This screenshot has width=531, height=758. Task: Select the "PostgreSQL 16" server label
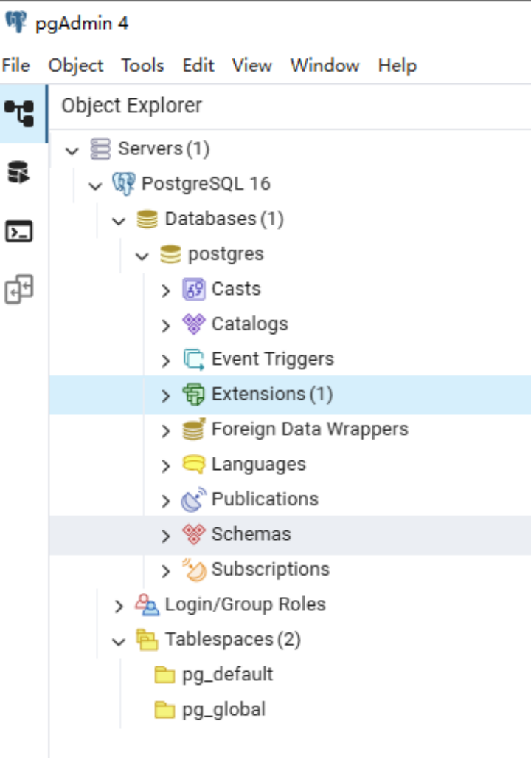click(206, 184)
